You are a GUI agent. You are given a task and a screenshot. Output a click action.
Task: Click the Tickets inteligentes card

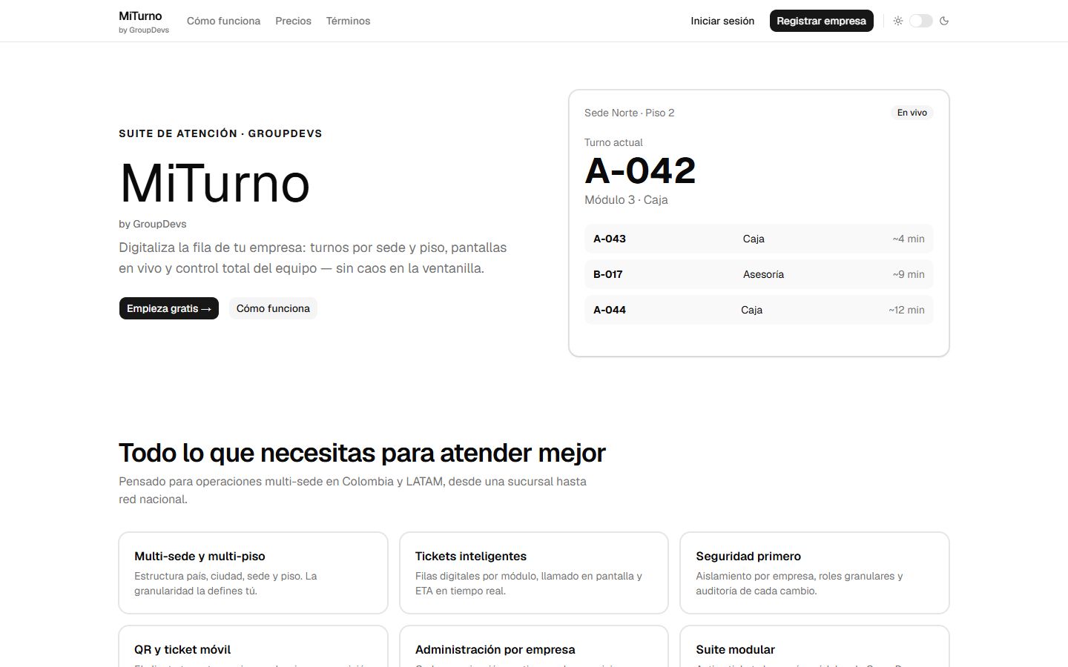point(534,573)
